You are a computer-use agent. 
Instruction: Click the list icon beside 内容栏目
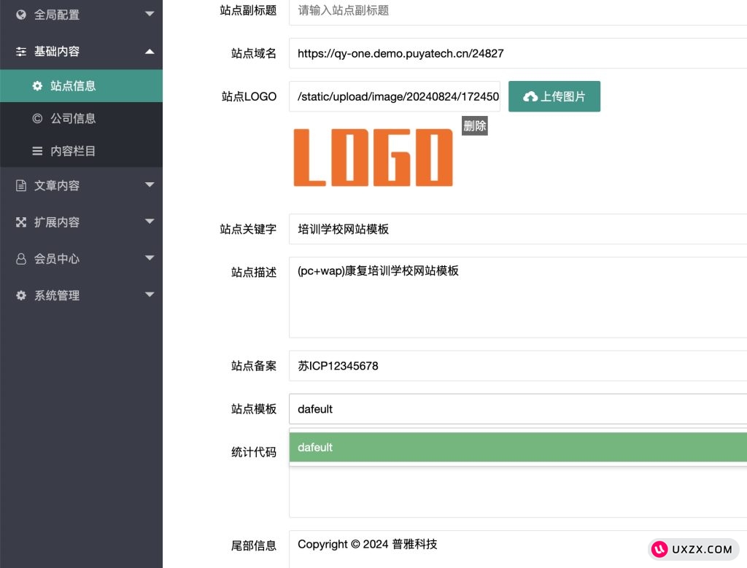37,152
